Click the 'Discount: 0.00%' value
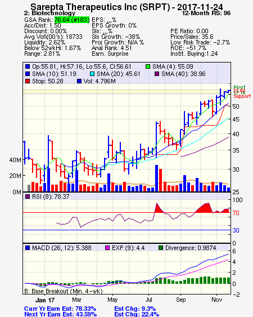 [46, 31]
